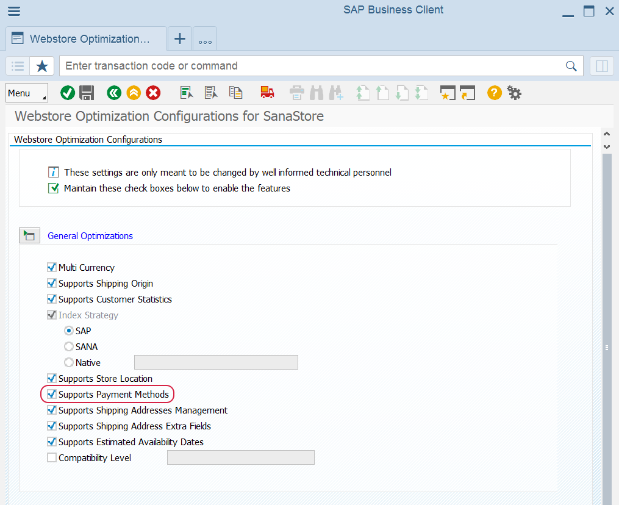This screenshot has width=619, height=505.
Task: Select the SAP index strategy radio
Action: tap(69, 331)
